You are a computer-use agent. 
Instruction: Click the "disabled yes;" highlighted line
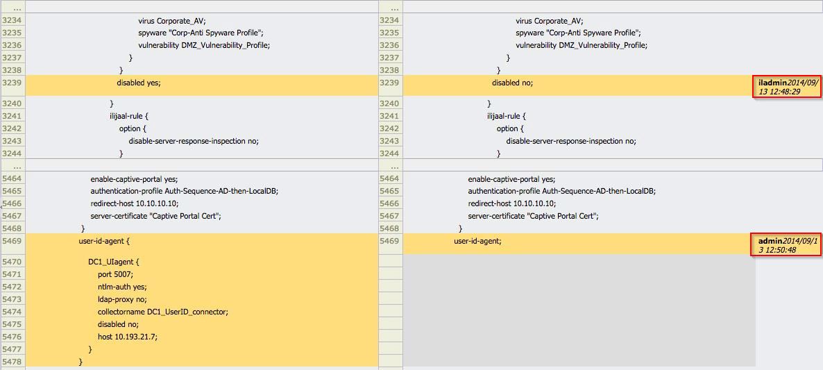click(139, 83)
